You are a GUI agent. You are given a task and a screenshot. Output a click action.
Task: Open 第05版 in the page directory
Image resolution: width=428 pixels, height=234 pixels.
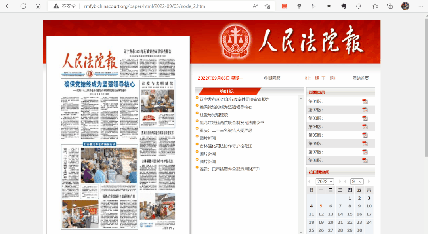point(315,135)
